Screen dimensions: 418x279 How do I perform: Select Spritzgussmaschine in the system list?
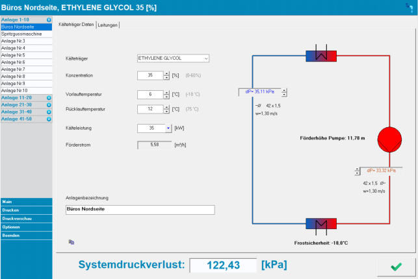coord(26,34)
